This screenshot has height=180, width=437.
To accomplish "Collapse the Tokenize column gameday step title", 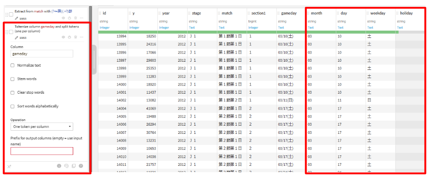I will coord(47,29).
